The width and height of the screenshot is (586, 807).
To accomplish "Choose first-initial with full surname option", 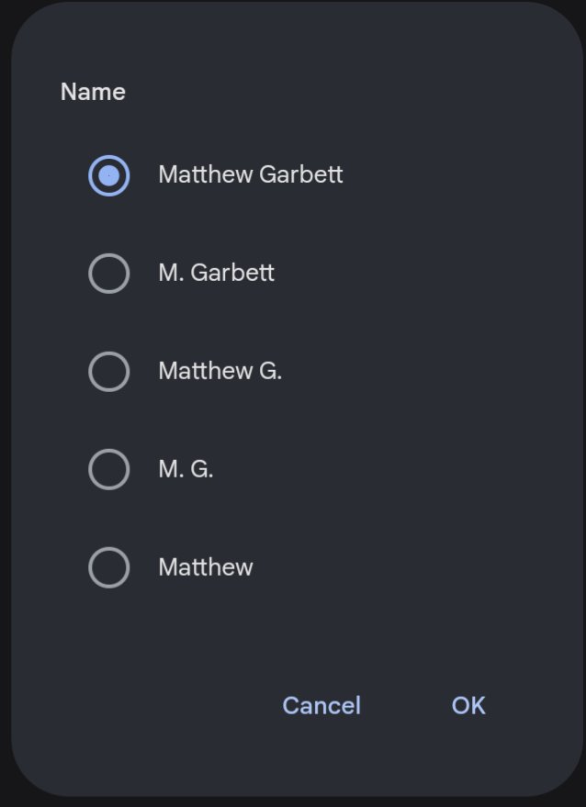I will [x=108, y=274].
